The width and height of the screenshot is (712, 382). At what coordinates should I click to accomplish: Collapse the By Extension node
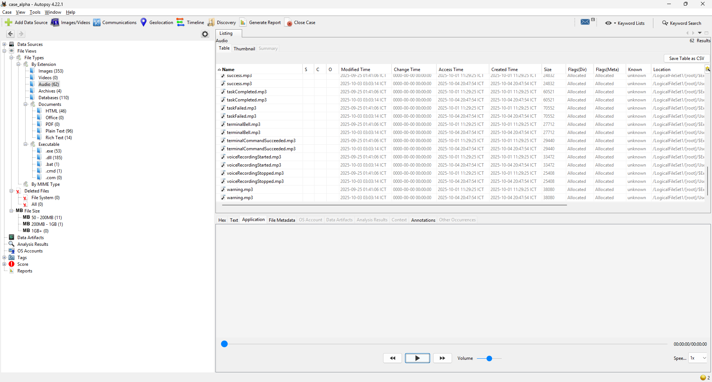tap(19, 64)
